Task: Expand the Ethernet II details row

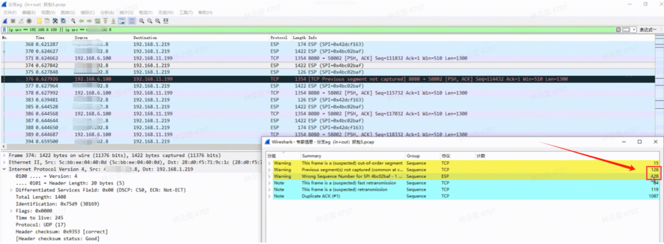Action: [x=5, y=162]
